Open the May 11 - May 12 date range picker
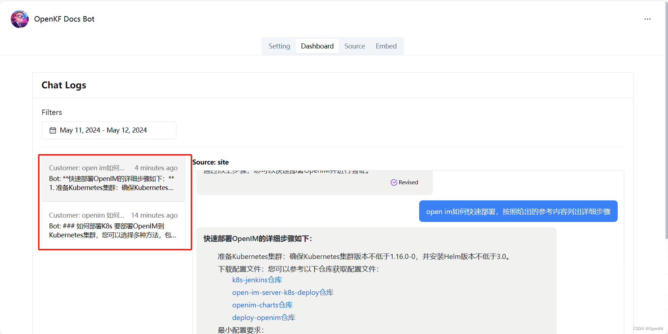 pos(109,130)
